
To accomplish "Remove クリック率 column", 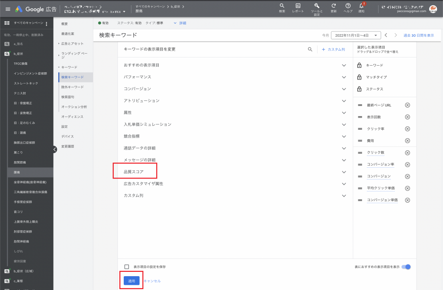I will (408, 129).
